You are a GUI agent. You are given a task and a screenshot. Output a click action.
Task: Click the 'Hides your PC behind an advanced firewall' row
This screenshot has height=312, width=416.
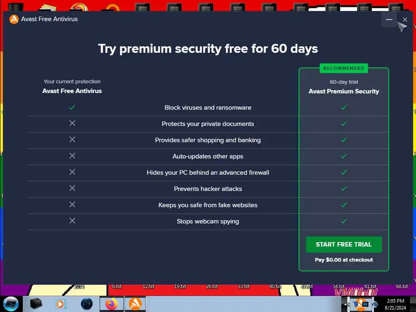click(208, 173)
